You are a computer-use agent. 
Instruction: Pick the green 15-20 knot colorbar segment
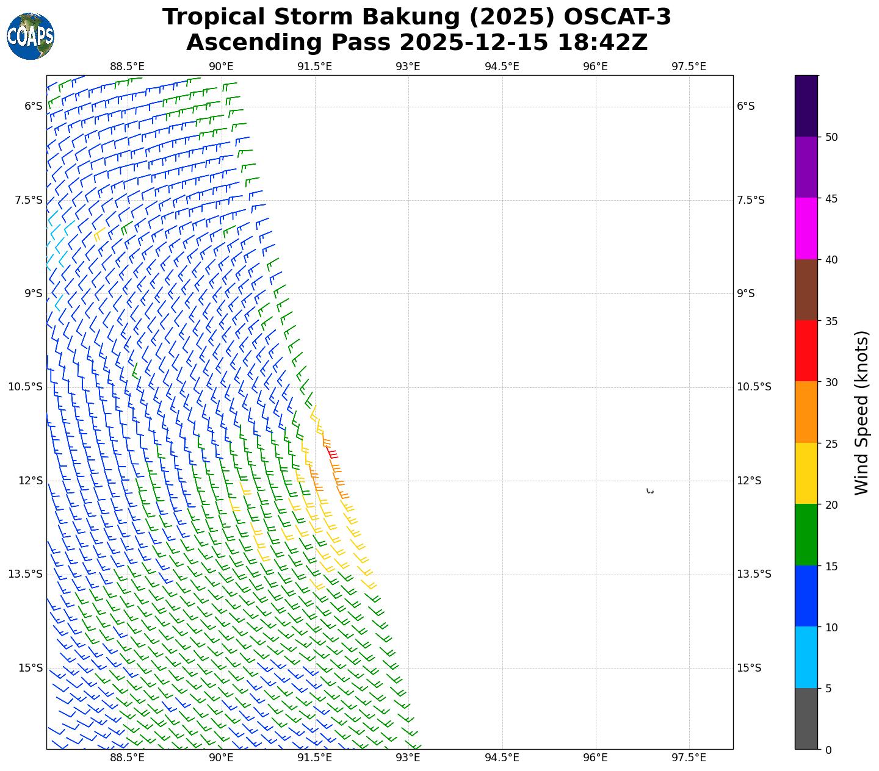pyautogui.click(x=806, y=535)
